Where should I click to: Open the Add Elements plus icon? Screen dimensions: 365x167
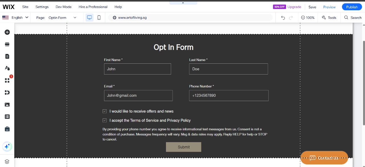click(7, 32)
